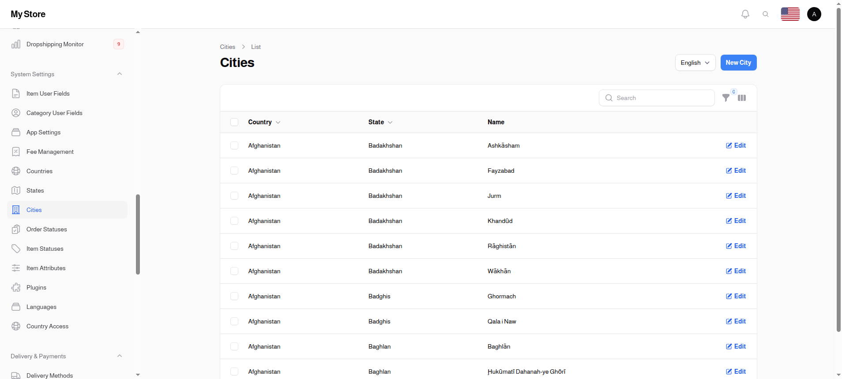This screenshot has height=379, width=842.
Task: Click the Cities building icon
Action: pyautogui.click(x=16, y=210)
